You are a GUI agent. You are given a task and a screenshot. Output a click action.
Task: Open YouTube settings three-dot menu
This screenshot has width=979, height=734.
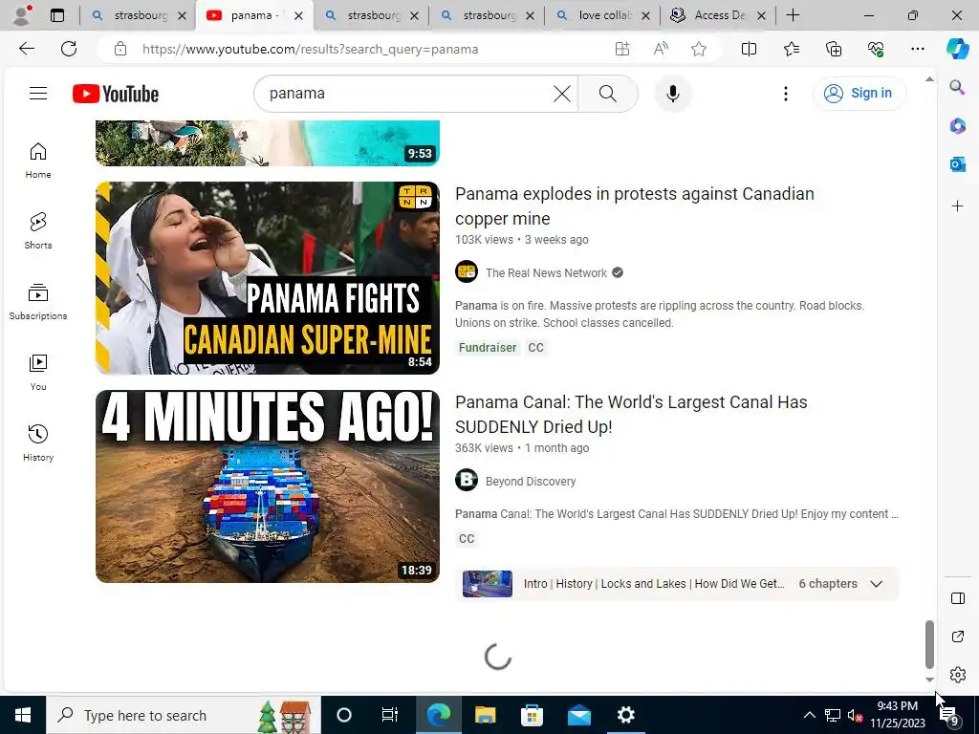[x=786, y=94]
